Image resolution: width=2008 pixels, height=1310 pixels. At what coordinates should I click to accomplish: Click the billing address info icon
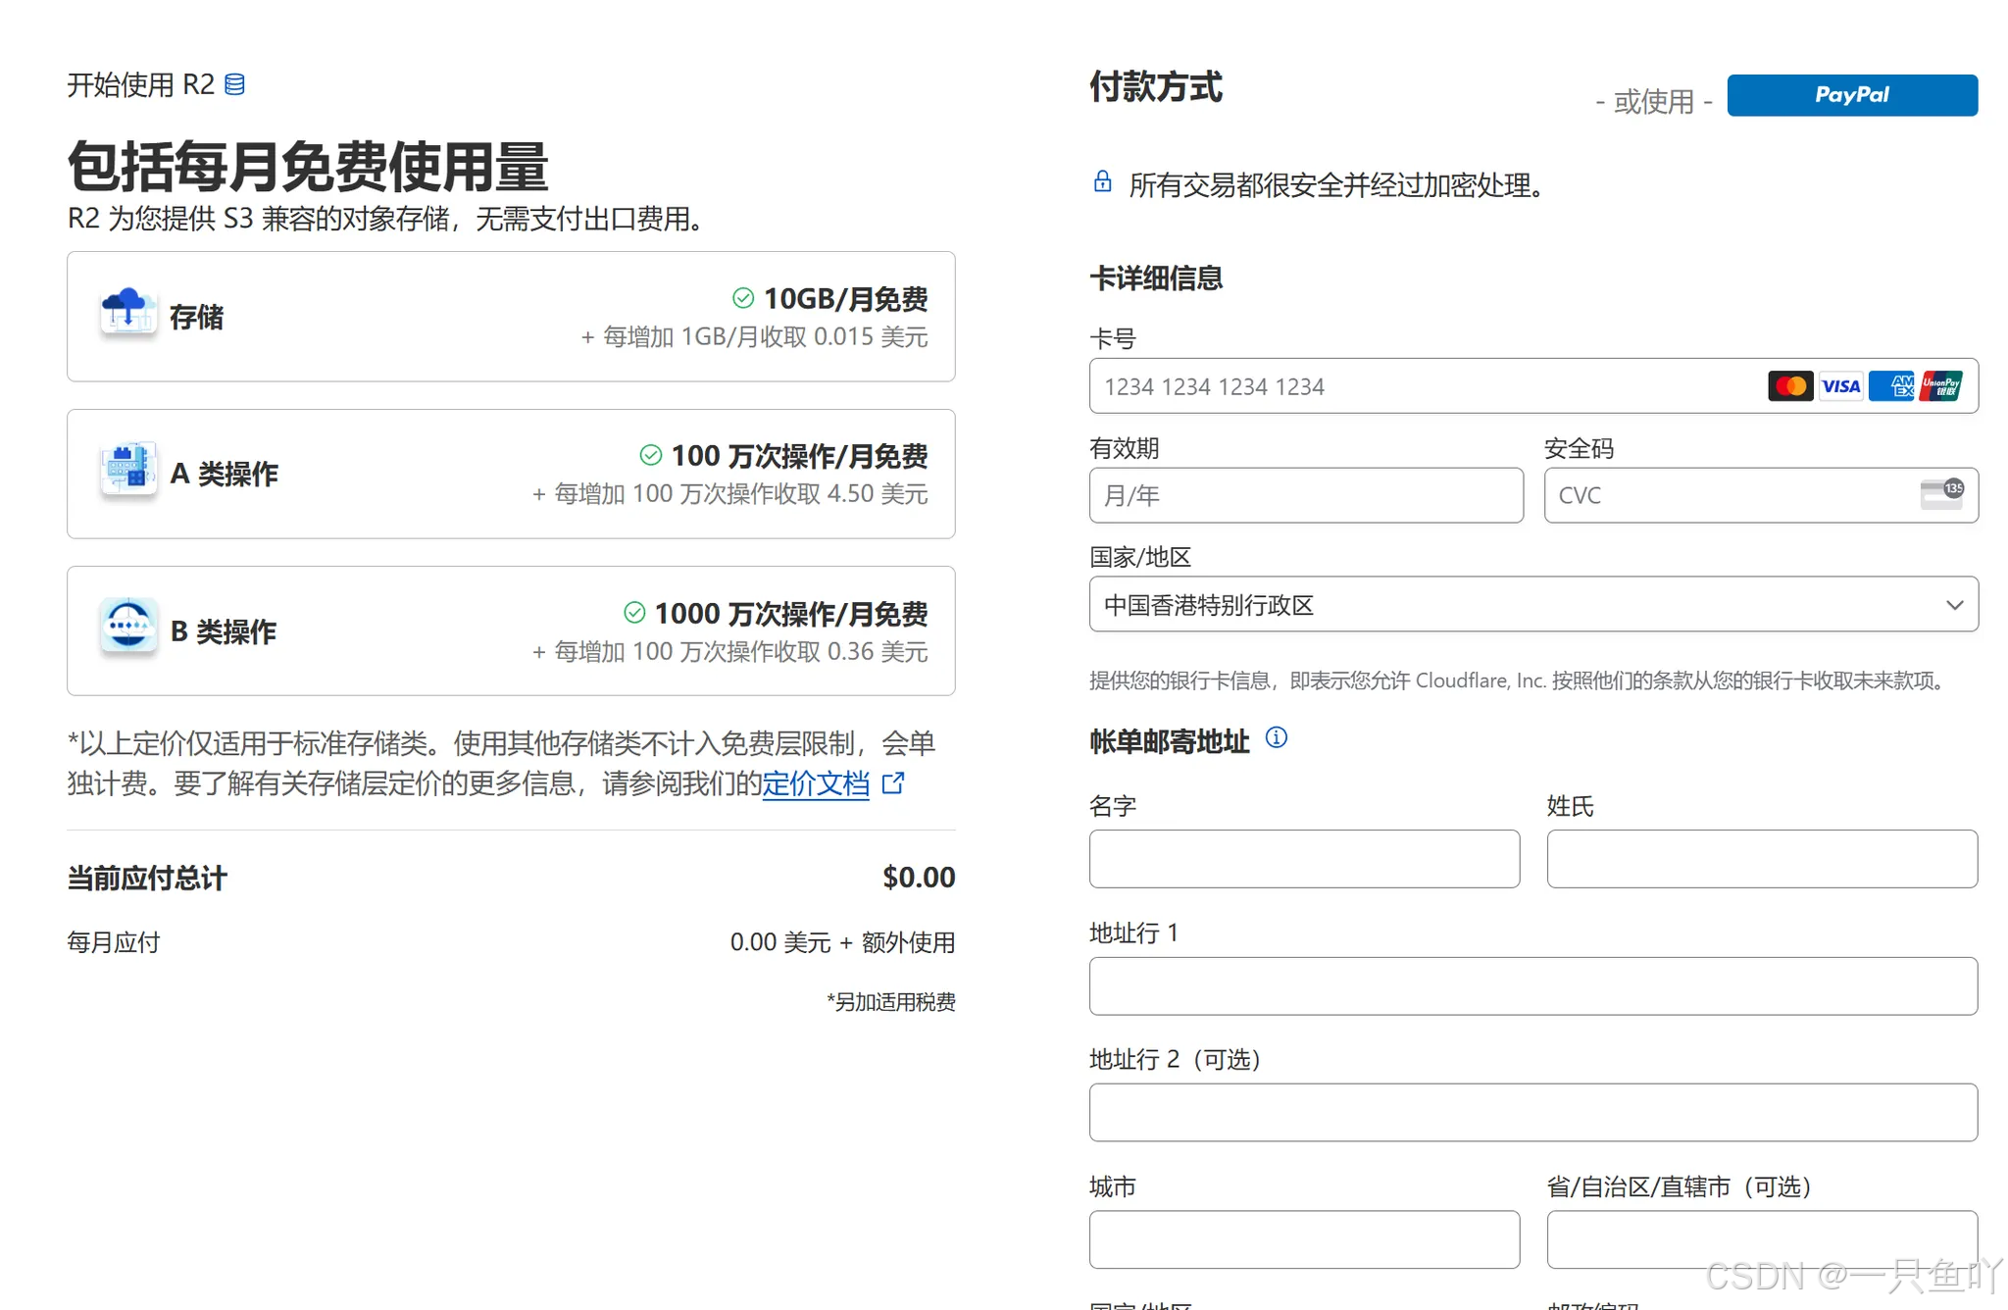pyautogui.click(x=1276, y=737)
